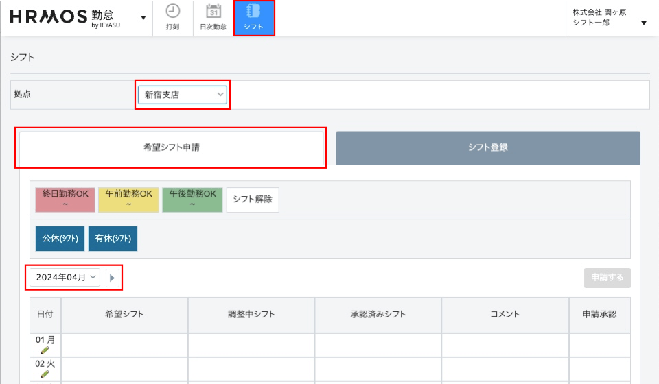Open the 2024年04月 month selector
This screenshot has width=659, height=384.
tap(65, 277)
